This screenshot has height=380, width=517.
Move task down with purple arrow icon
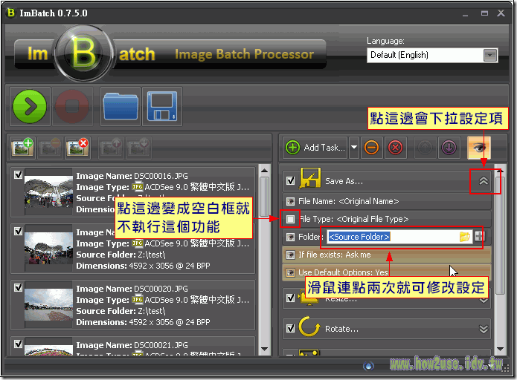tap(449, 148)
